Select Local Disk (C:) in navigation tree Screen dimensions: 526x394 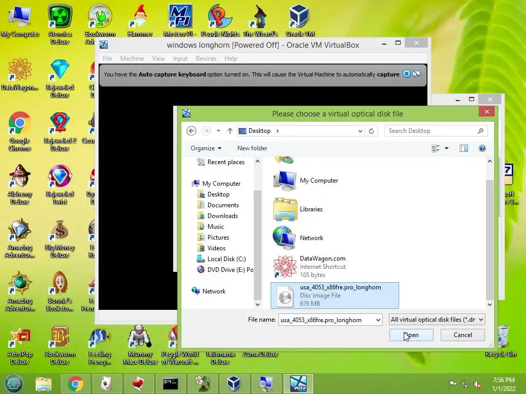[x=221, y=259]
